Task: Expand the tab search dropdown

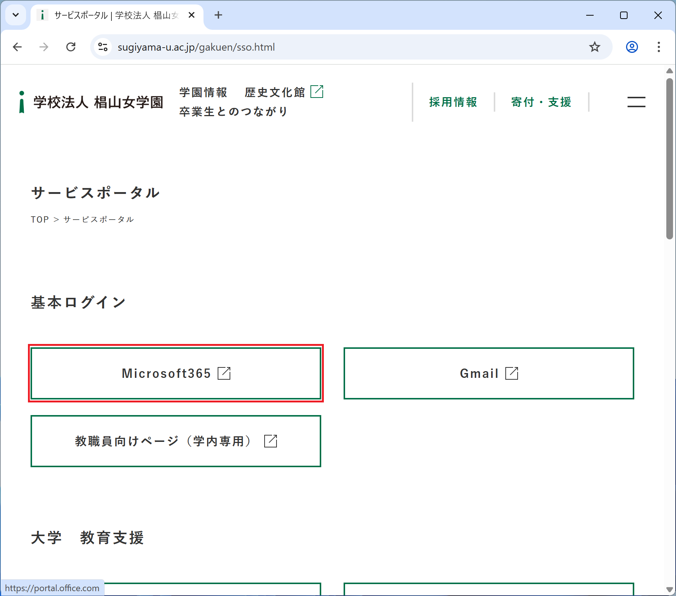Action: pyautogui.click(x=16, y=15)
